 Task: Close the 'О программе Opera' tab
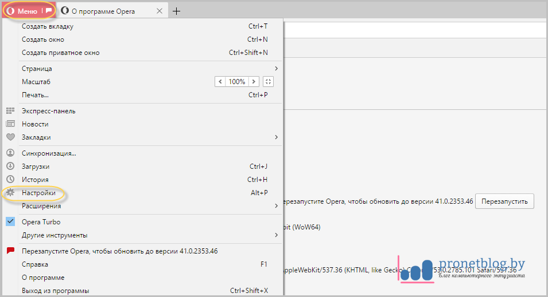click(x=160, y=11)
